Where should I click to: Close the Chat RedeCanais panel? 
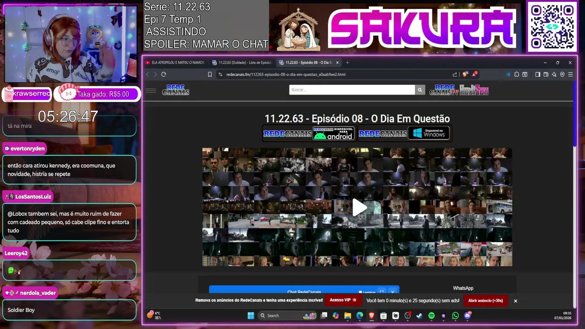pyautogui.click(x=393, y=292)
